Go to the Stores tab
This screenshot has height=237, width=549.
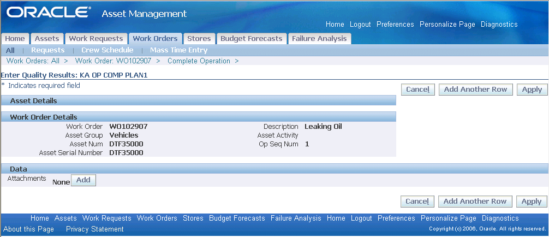(199, 39)
